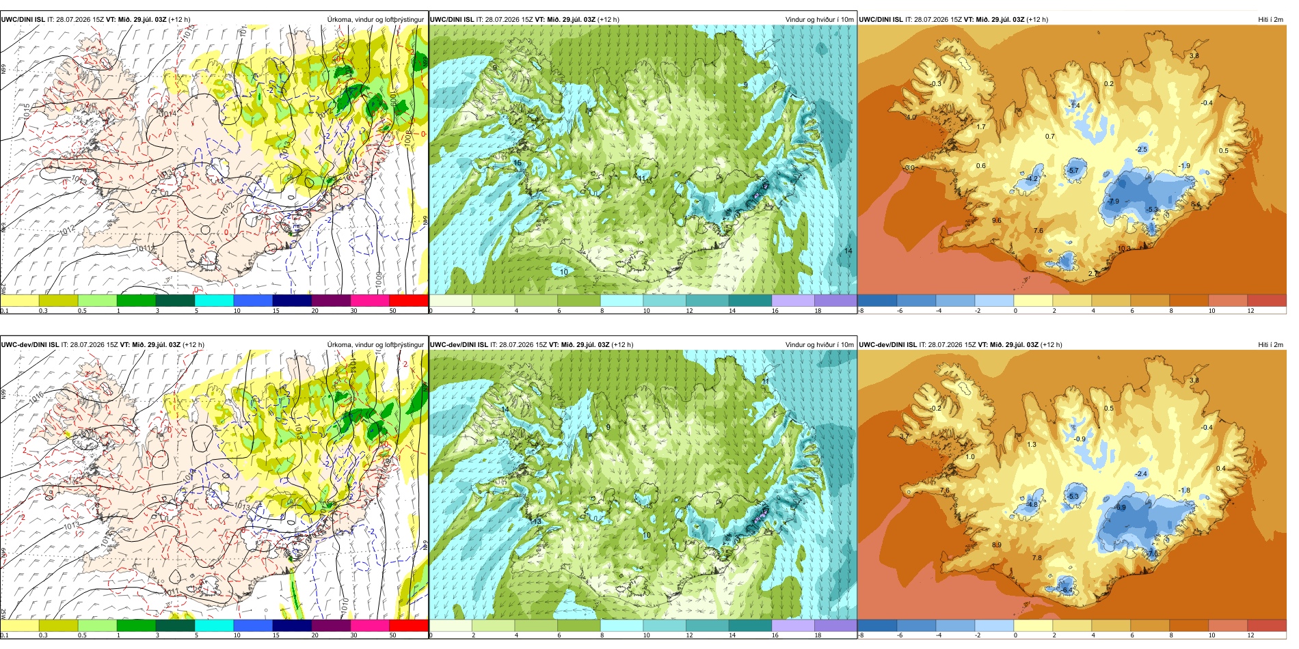Click the dark blue -8 to -6 swatch in UWC temperature legend

click(x=877, y=300)
